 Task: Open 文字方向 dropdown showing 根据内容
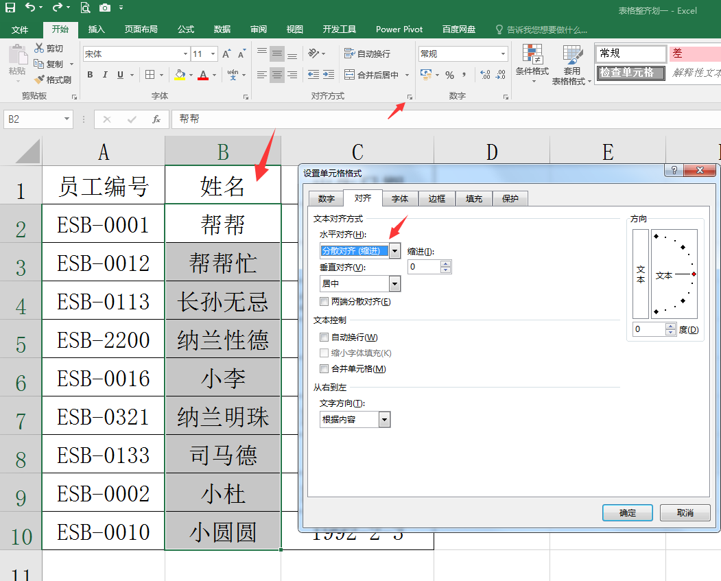coord(384,420)
